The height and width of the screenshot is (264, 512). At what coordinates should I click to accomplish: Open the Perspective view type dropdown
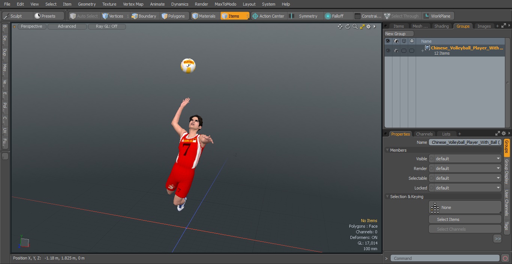pos(32,27)
